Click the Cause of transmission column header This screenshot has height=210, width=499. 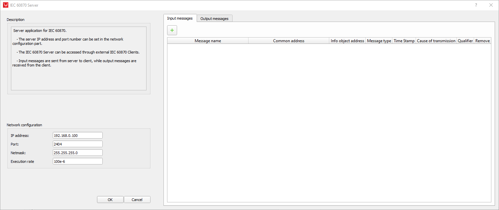[x=436, y=41]
